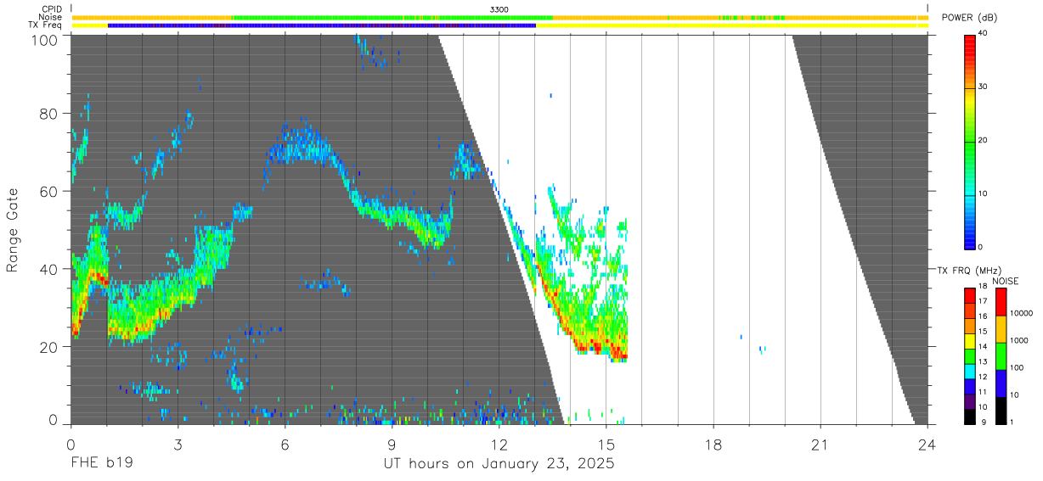Click the x-axis tick label 15

606,445
